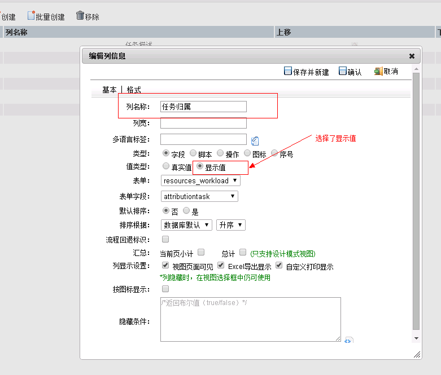The width and height of the screenshot is (441, 375).
Task: Click the 取消 button label
Action: tap(391, 72)
